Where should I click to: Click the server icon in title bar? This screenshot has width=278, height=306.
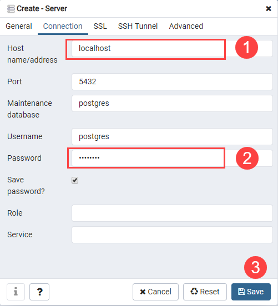[11, 9]
